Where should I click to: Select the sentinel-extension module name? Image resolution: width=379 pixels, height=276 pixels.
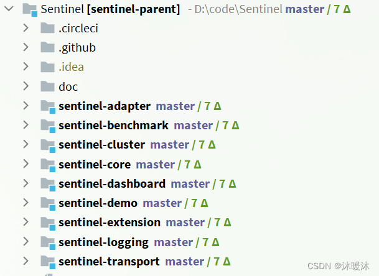coord(110,223)
